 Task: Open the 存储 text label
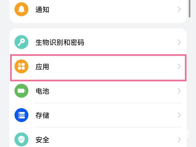click(42, 115)
